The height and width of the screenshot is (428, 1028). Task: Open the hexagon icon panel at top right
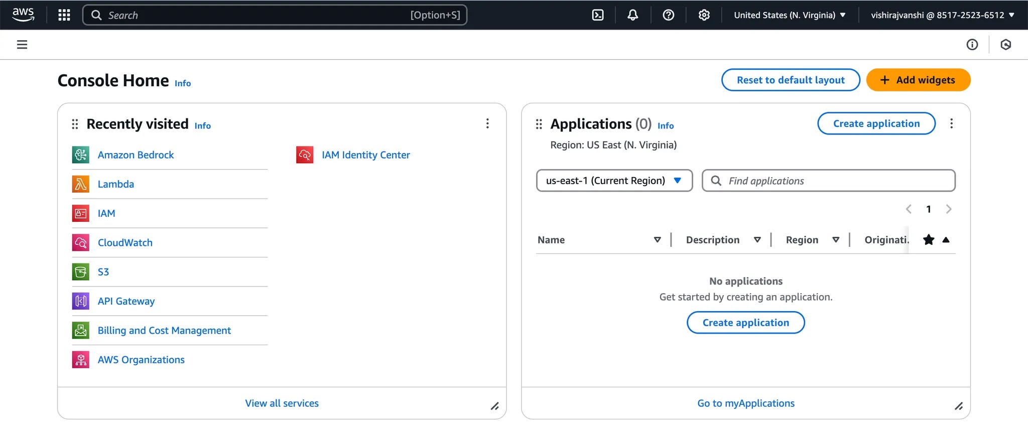click(x=1006, y=45)
